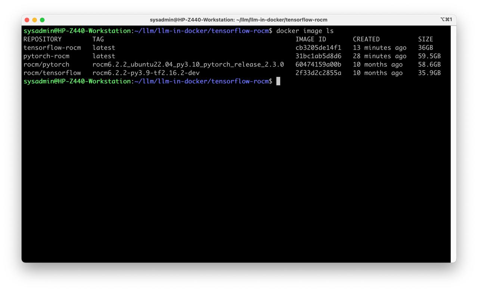Maximize the terminal with the green button
Viewport: 478px width, 291px height.
coord(42,20)
